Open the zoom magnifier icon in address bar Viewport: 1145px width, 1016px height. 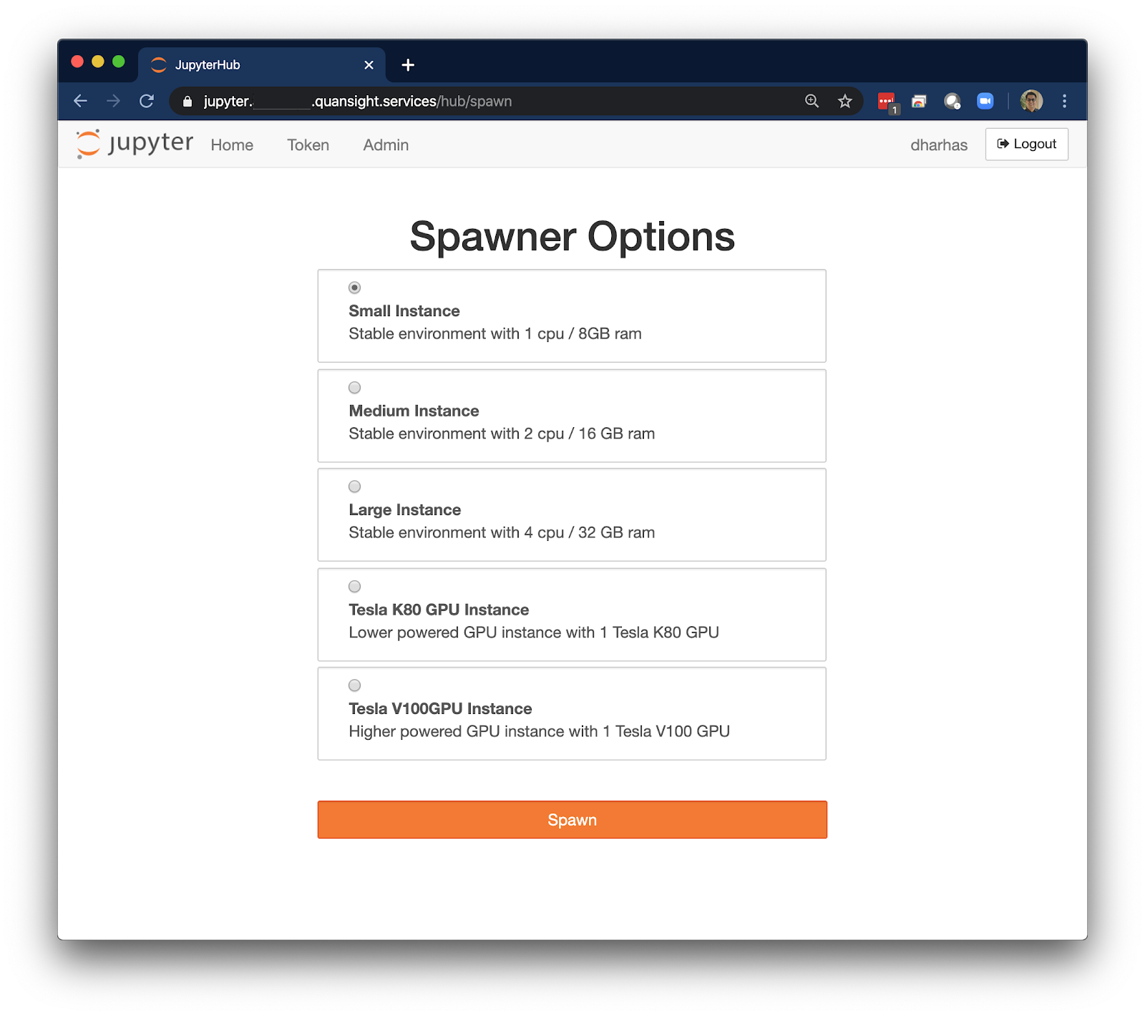pyautogui.click(x=812, y=101)
